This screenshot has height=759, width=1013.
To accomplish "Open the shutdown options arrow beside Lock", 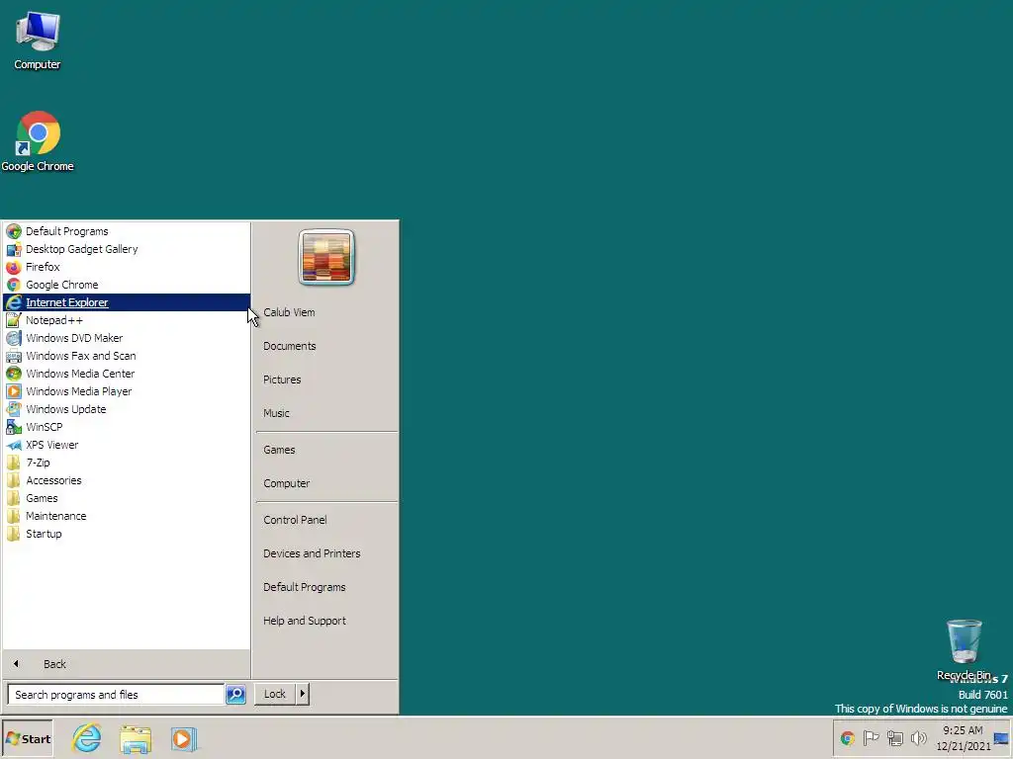I will [303, 694].
